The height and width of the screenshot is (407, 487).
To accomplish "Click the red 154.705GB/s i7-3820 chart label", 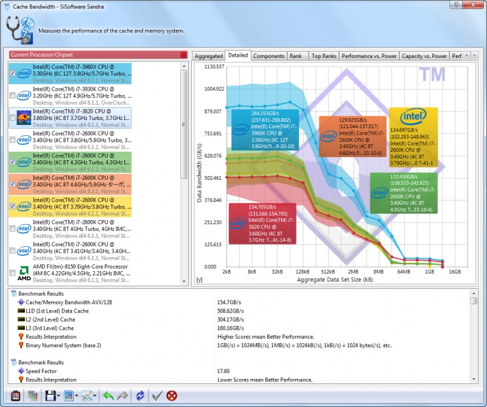I will [262, 223].
